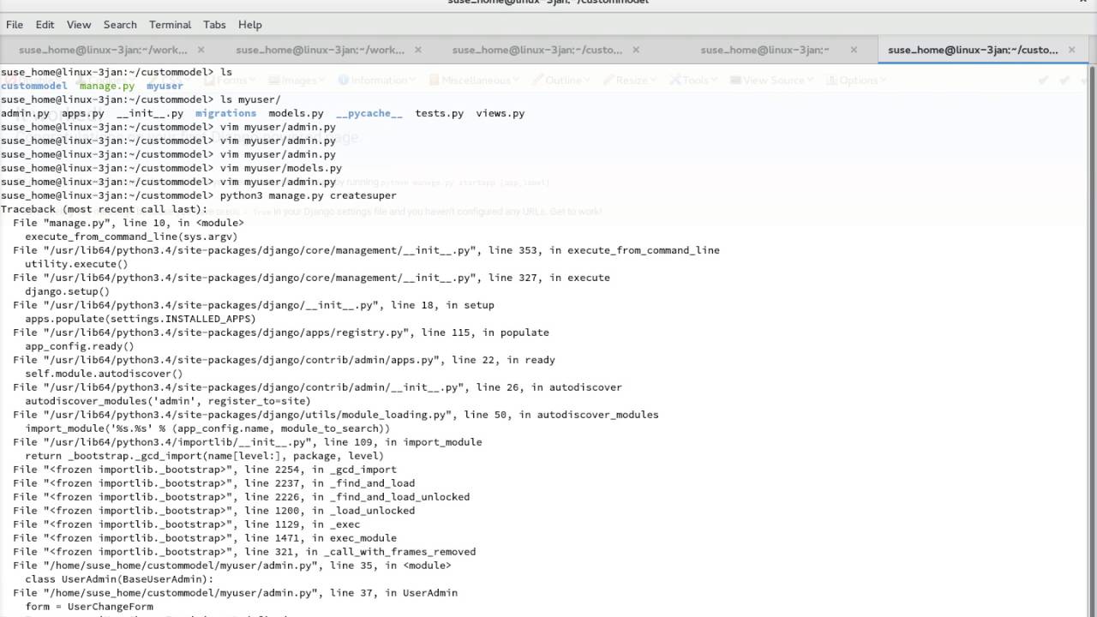1097x617 pixels.
Task: Open the File menu
Action: 15,25
